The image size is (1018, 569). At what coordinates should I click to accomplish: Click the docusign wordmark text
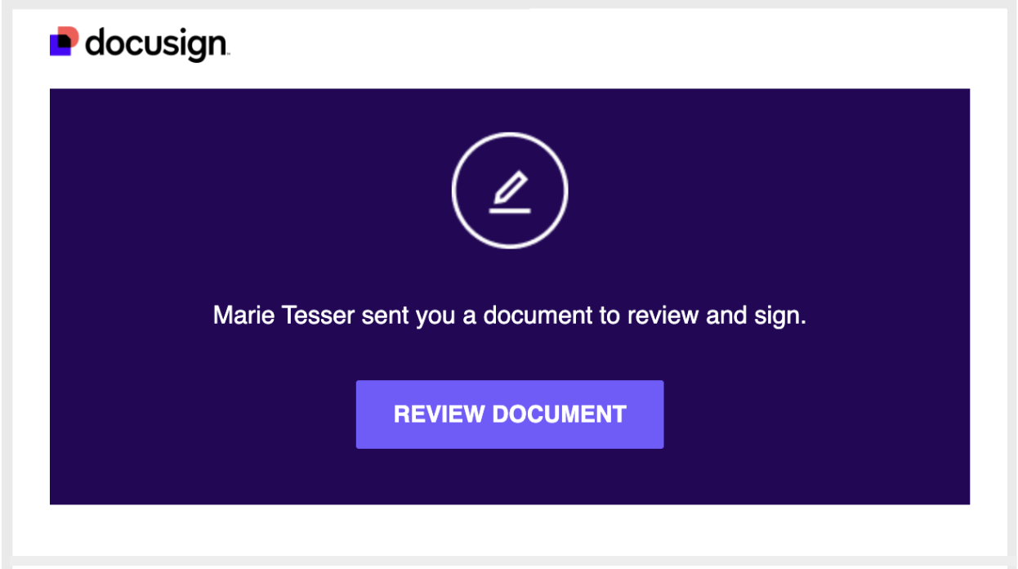point(155,43)
